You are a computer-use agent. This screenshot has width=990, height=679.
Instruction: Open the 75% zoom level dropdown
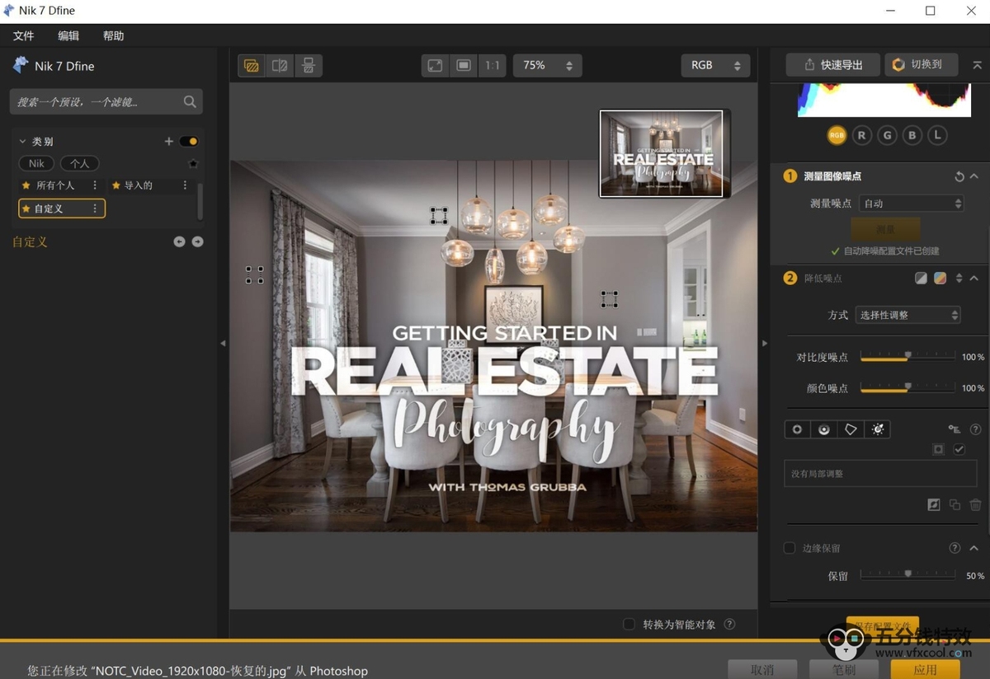[547, 66]
